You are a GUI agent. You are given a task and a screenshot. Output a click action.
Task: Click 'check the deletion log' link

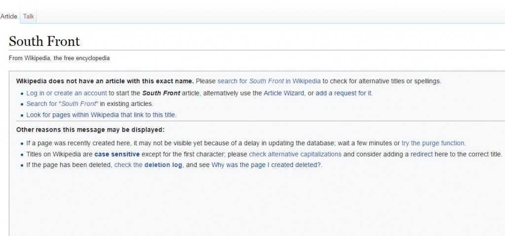pos(149,165)
